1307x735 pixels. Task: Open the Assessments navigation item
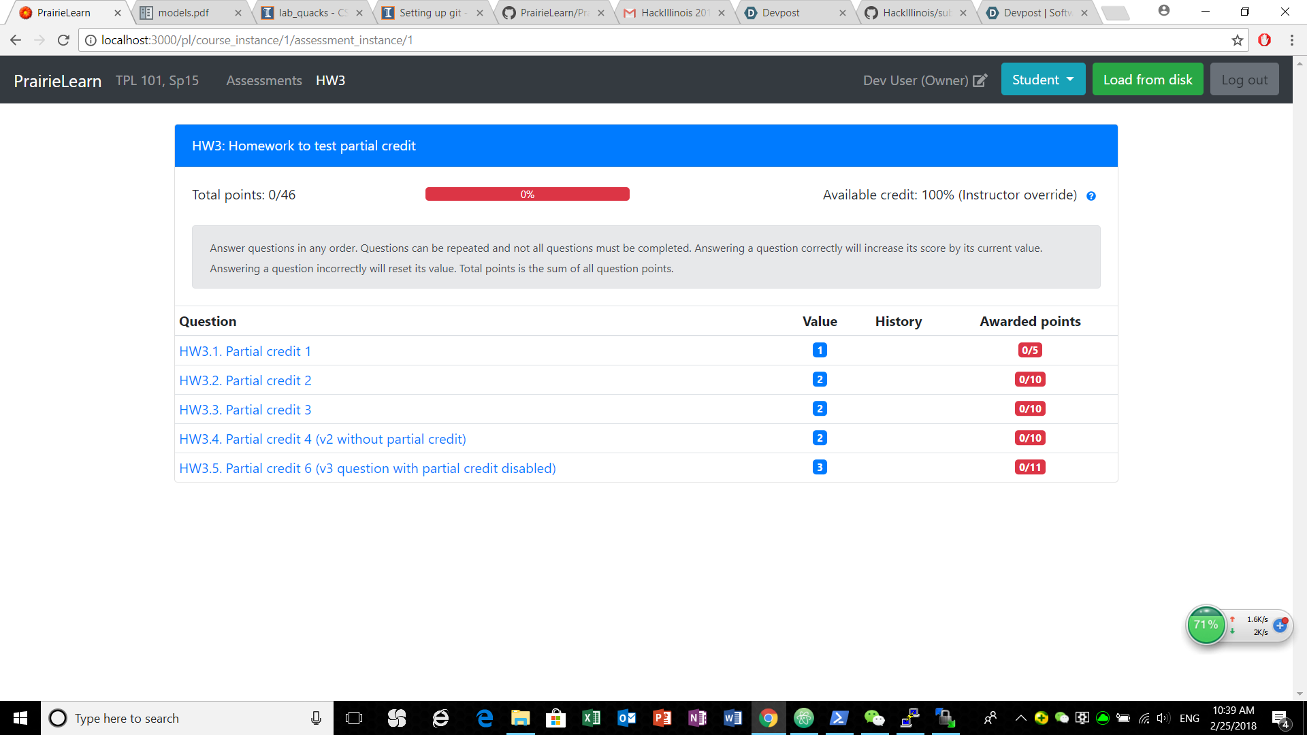point(264,80)
